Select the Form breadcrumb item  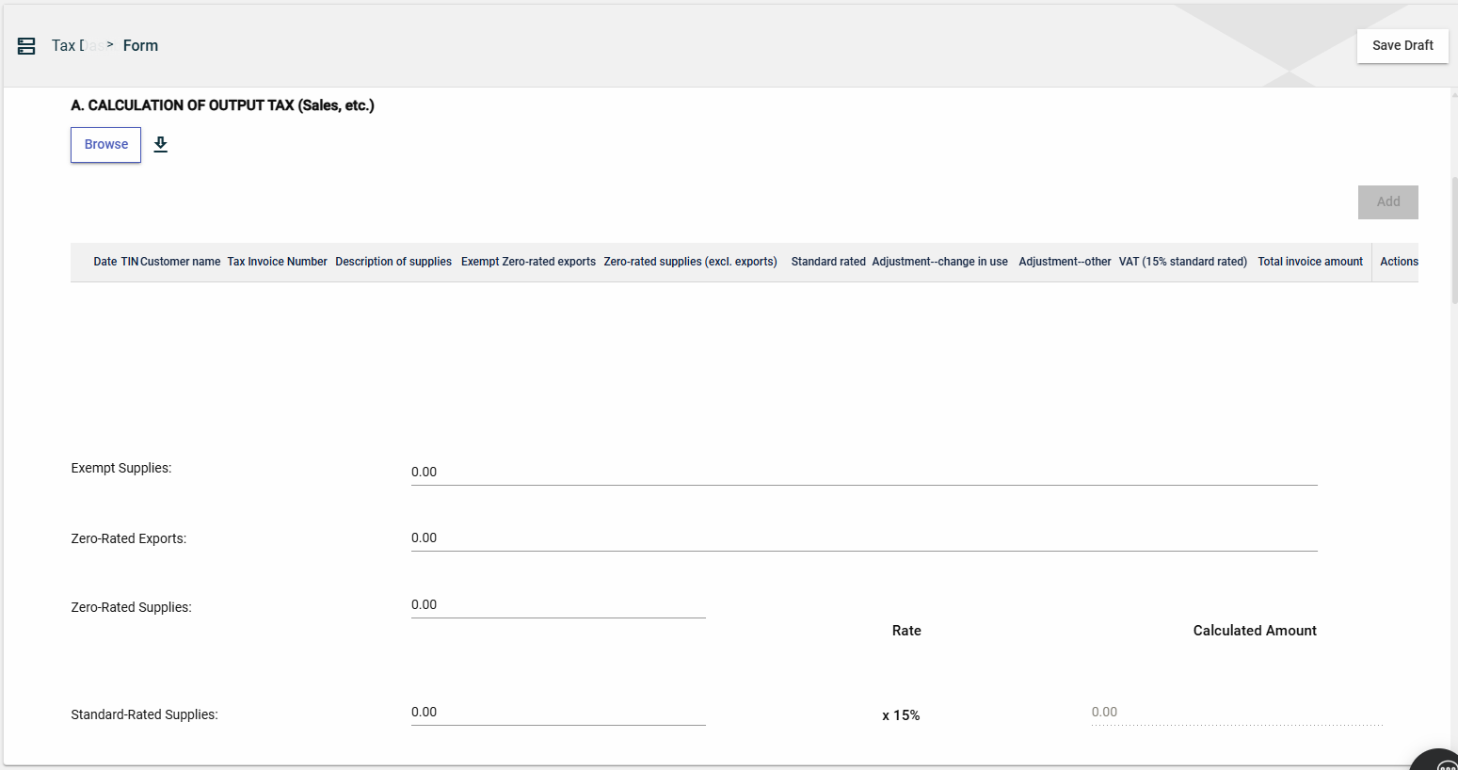coord(140,45)
